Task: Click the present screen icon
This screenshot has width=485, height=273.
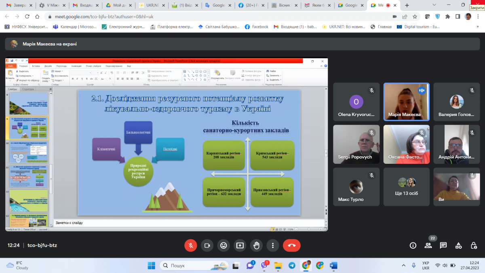Action: (240, 245)
